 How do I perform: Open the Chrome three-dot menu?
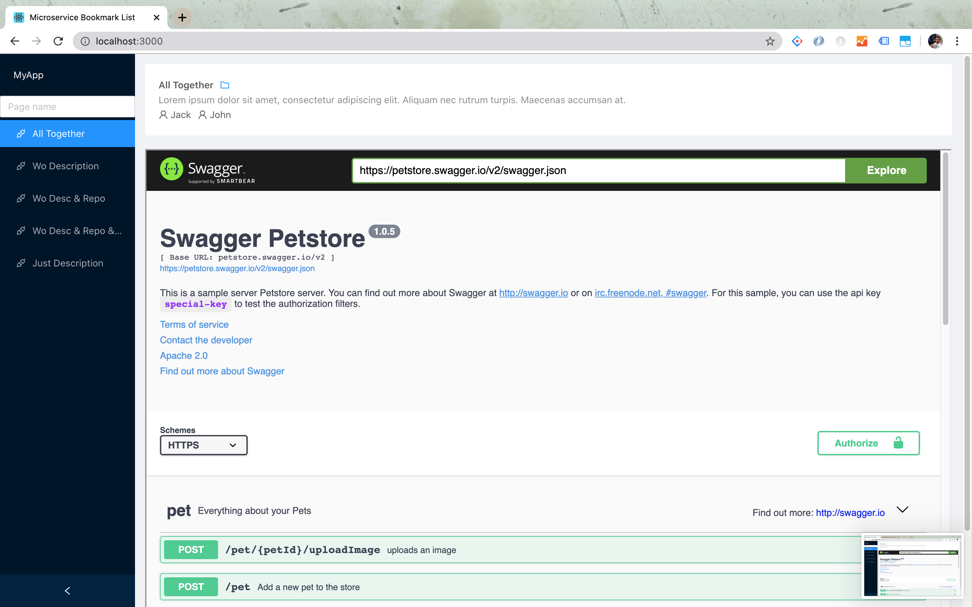(957, 41)
